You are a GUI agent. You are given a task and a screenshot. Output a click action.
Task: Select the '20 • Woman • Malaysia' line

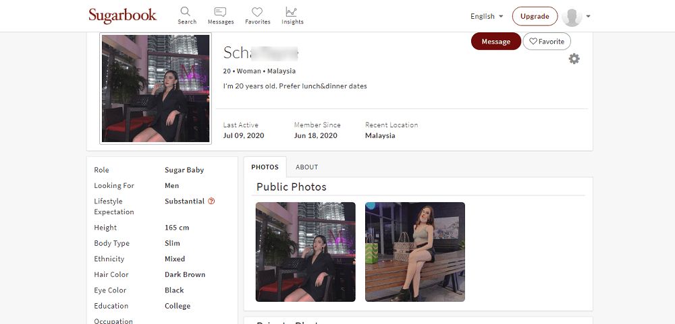coord(259,71)
